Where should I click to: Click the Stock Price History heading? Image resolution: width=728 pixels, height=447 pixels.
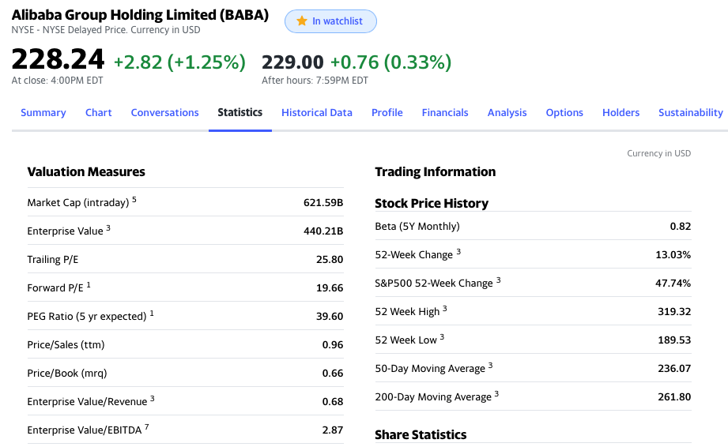432,203
